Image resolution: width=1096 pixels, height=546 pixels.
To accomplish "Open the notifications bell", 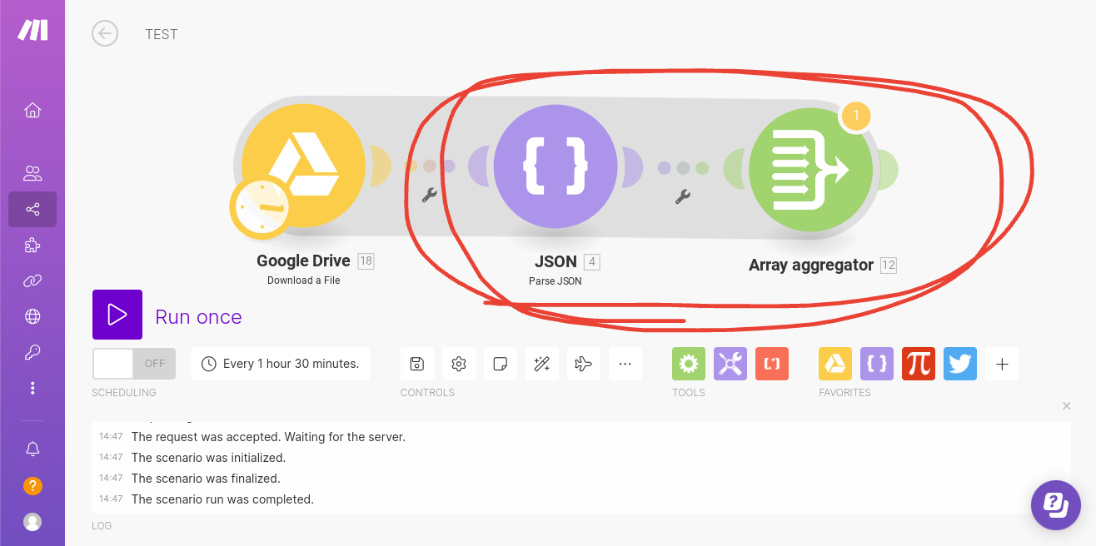I will coord(32,449).
